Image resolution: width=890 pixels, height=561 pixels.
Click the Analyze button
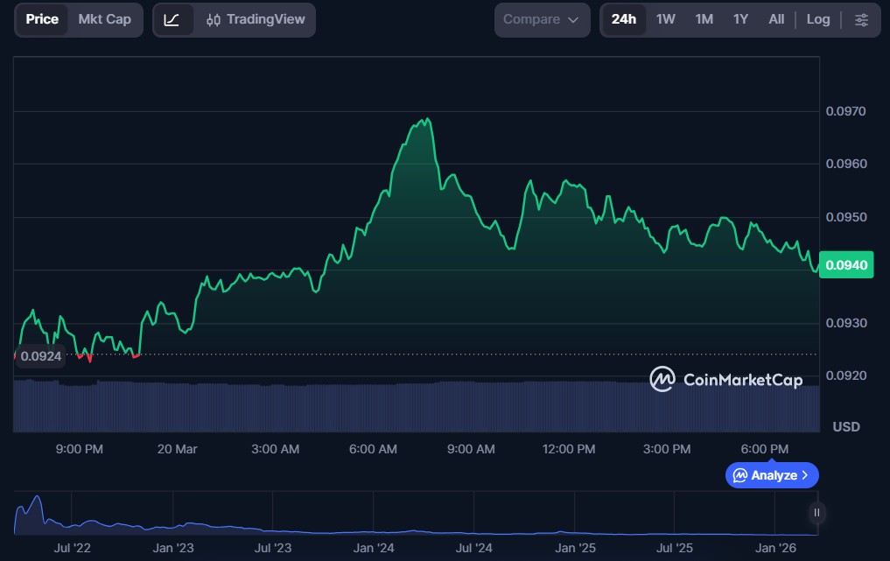pos(772,475)
